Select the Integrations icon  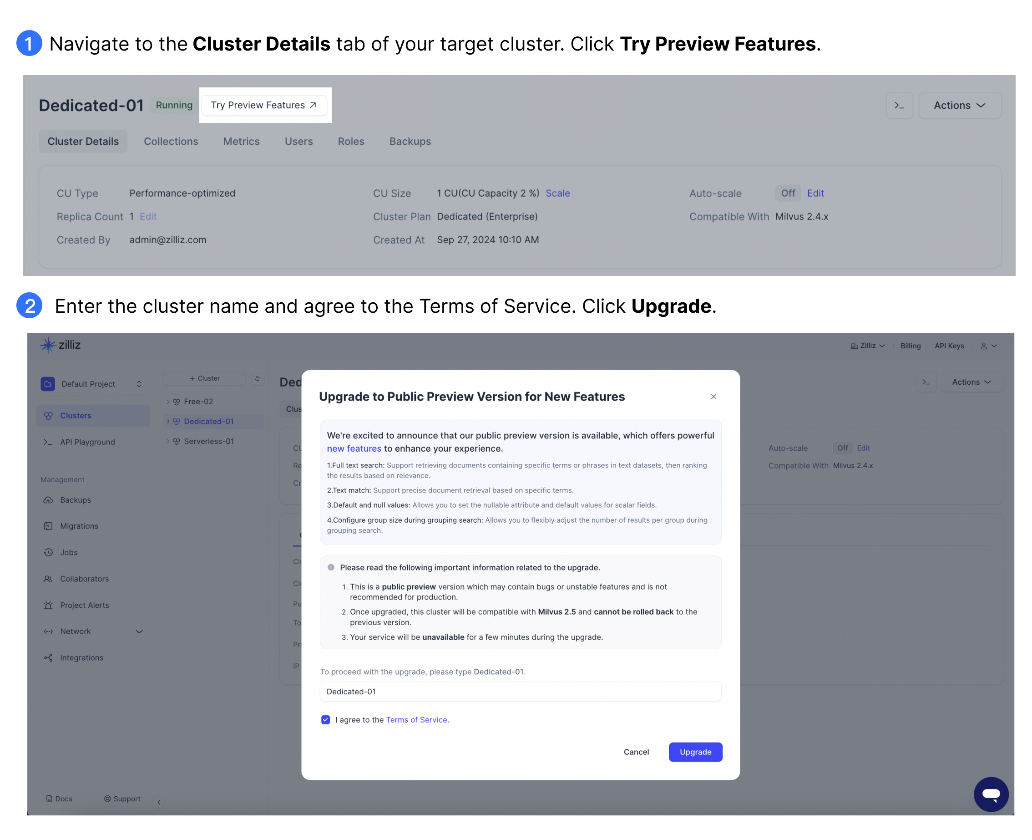pos(48,657)
